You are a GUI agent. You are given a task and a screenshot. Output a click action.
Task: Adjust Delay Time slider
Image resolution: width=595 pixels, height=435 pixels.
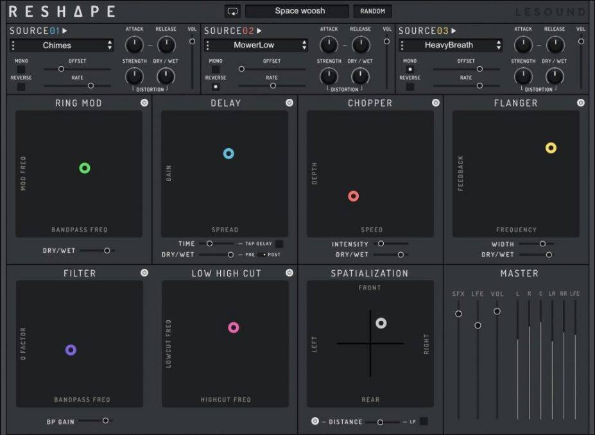pos(216,243)
